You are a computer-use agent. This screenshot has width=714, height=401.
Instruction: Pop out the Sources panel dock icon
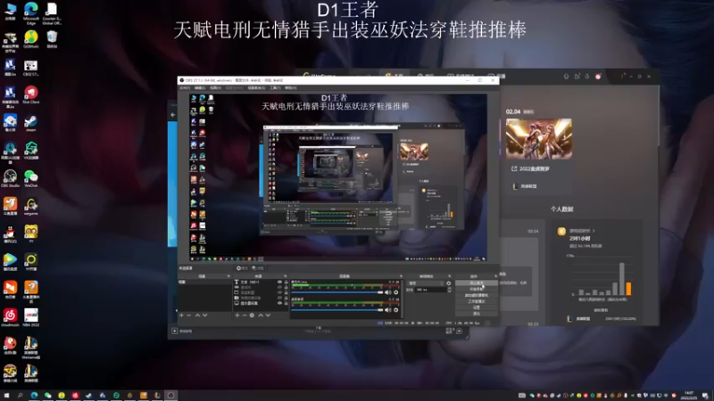pos(286,276)
